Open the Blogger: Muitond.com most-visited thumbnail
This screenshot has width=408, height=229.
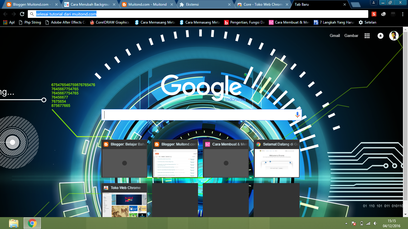click(175, 159)
